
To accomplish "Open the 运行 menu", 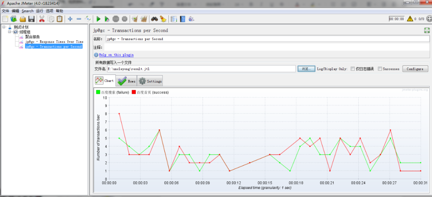I will pyautogui.click(x=40, y=11).
